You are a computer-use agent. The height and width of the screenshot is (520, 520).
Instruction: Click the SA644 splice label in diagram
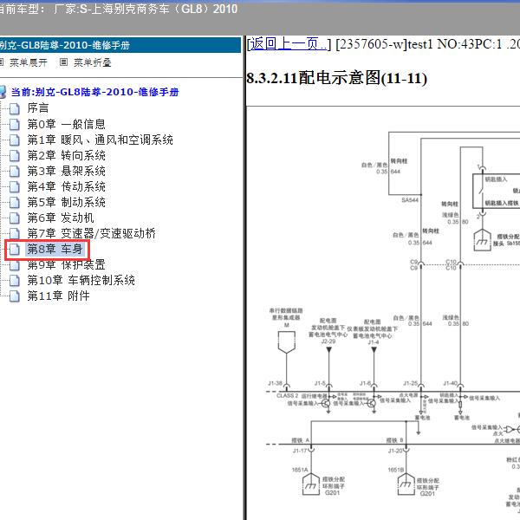click(410, 200)
